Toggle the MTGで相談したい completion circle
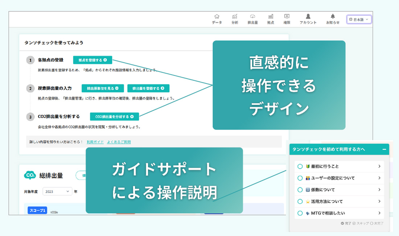 pos(300,213)
